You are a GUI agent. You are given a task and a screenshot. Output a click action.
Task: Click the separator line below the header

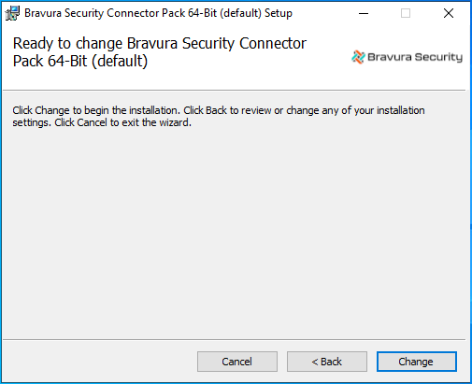(x=235, y=91)
